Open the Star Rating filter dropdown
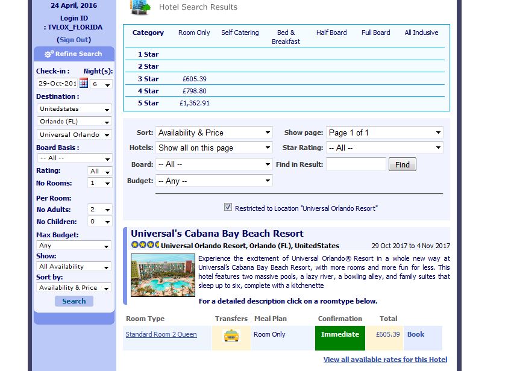This screenshot has width=511, height=371. click(384, 148)
